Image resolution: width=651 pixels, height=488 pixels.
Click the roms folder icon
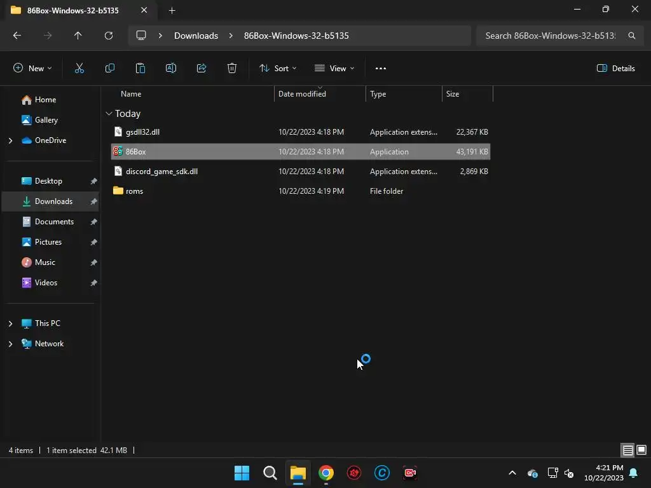coord(118,191)
